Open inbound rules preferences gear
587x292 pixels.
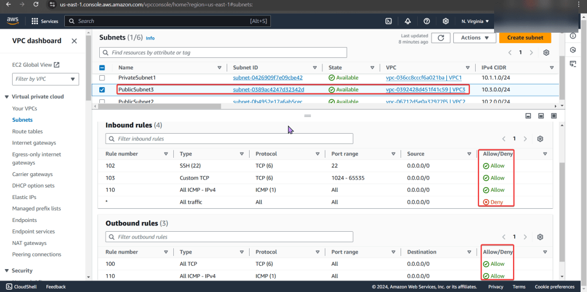(x=540, y=139)
